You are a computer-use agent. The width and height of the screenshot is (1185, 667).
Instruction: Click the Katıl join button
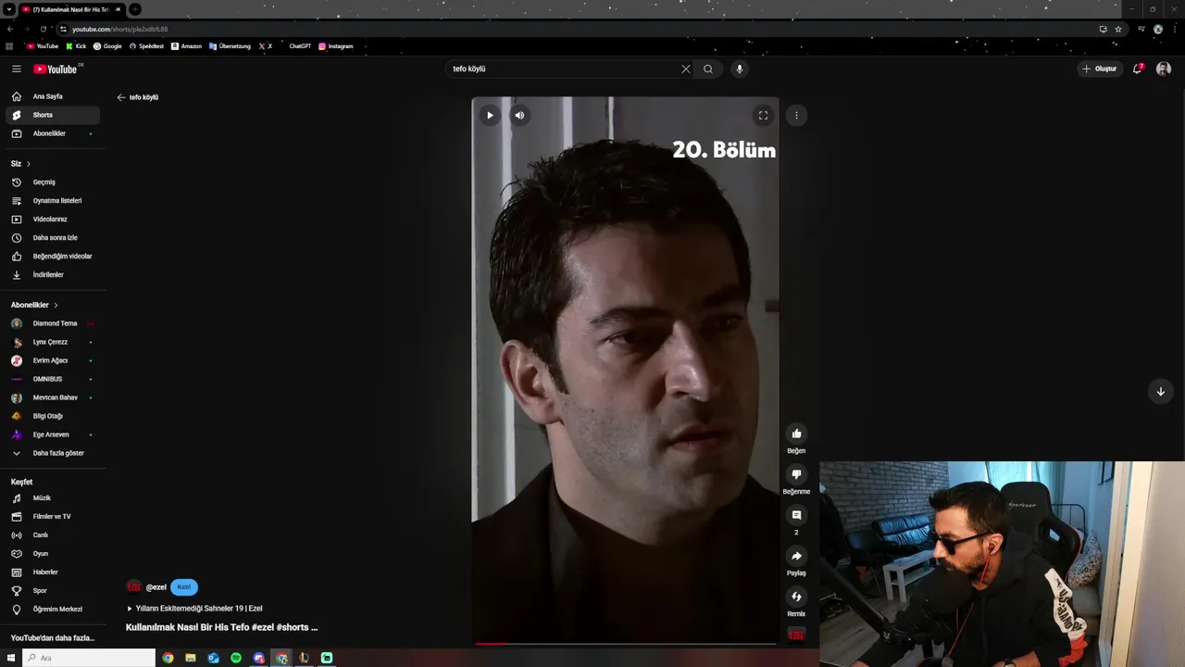pos(184,587)
